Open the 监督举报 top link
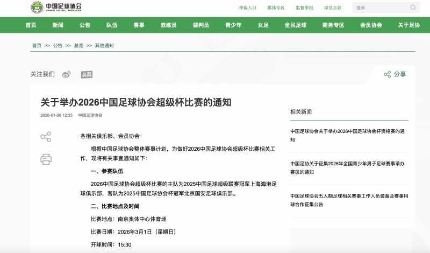The height and width of the screenshot is (253, 430). [x=304, y=8]
